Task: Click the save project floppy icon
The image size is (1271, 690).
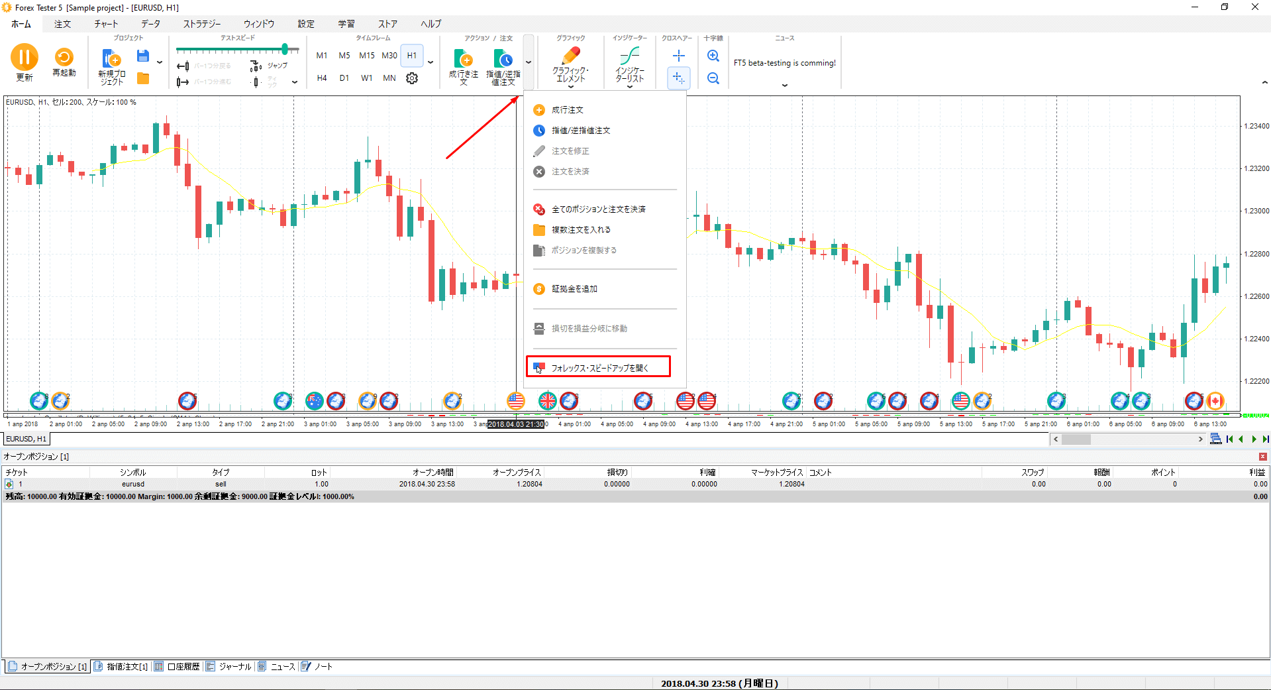Action: click(x=143, y=56)
